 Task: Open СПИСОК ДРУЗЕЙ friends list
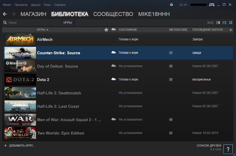209,146
